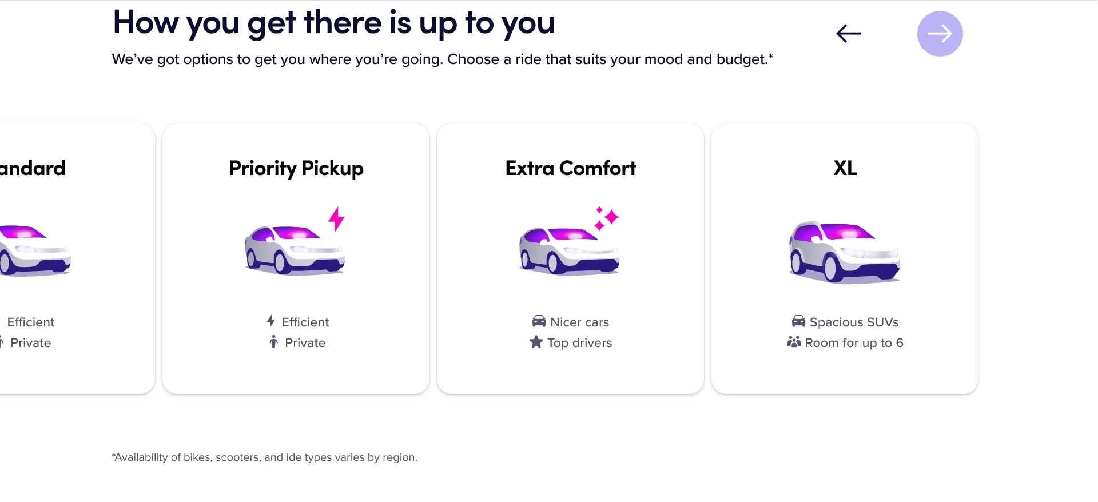Click the availability disclaimer footnote text
Viewport: 1098px width, 502px height.
264,457
